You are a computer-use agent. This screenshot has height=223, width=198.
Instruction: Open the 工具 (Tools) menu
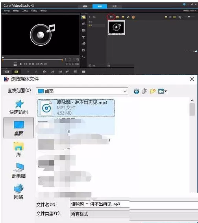[x=25, y=11]
